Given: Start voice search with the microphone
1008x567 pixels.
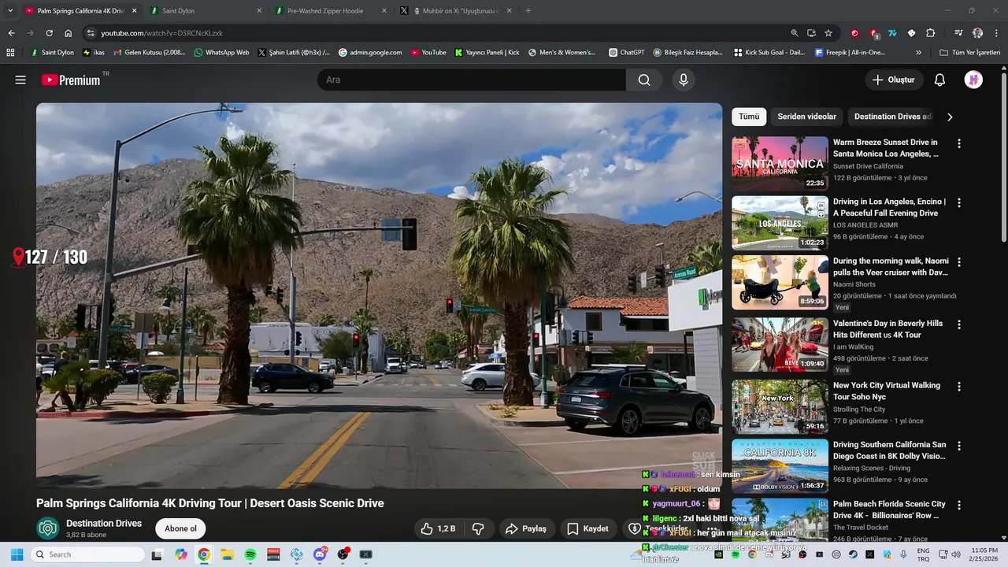Looking at the screenshot, I should click(x=684, y=80).
